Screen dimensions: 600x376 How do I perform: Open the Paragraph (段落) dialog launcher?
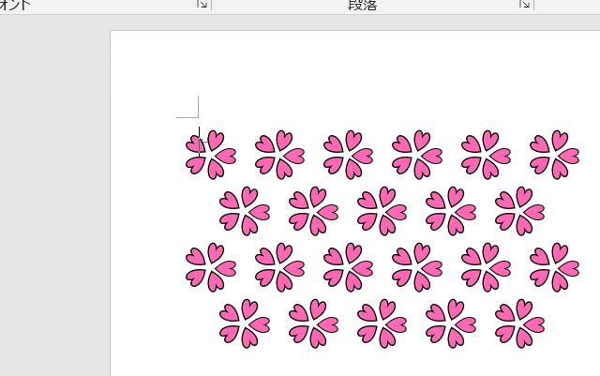pos(525,5)
